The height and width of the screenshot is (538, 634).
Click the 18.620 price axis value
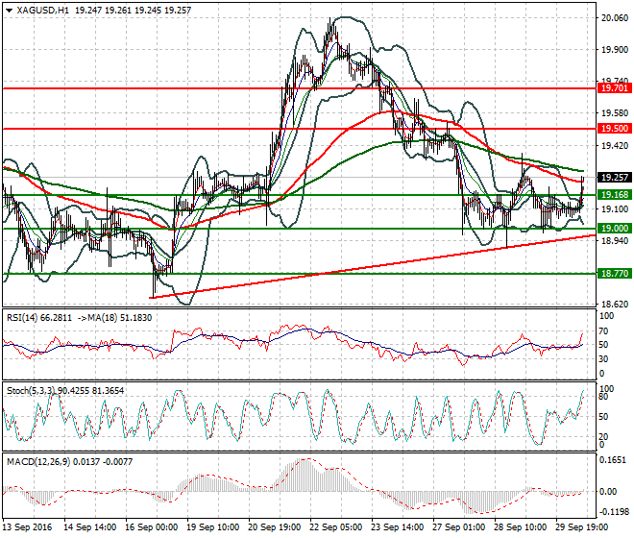click(615, 305)
